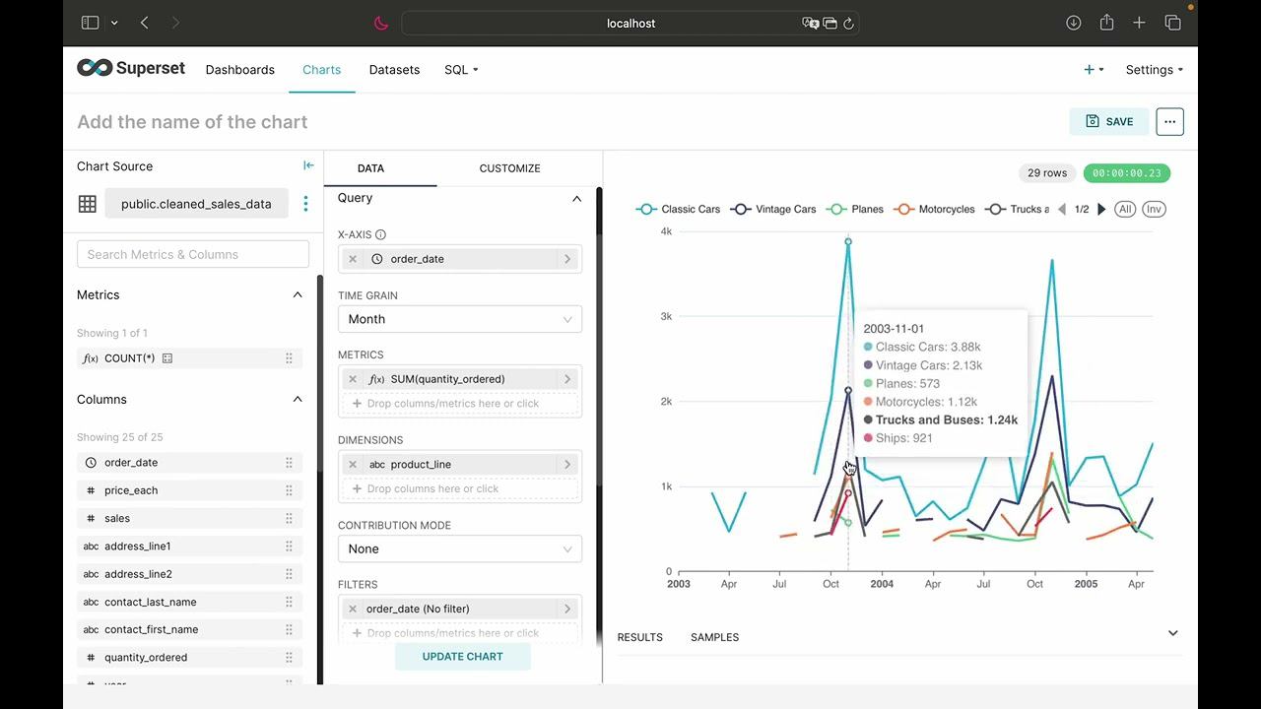
Task: Click the Superset logo
Action: click(x=131, y=68)
